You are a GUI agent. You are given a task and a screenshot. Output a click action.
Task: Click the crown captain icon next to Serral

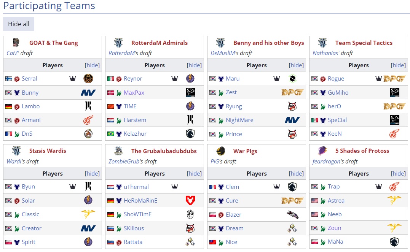[x=73, y=79]
